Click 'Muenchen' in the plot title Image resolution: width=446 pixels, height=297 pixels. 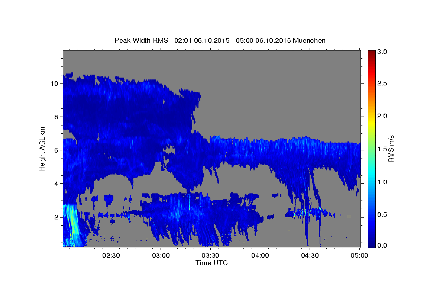[309, 40]
